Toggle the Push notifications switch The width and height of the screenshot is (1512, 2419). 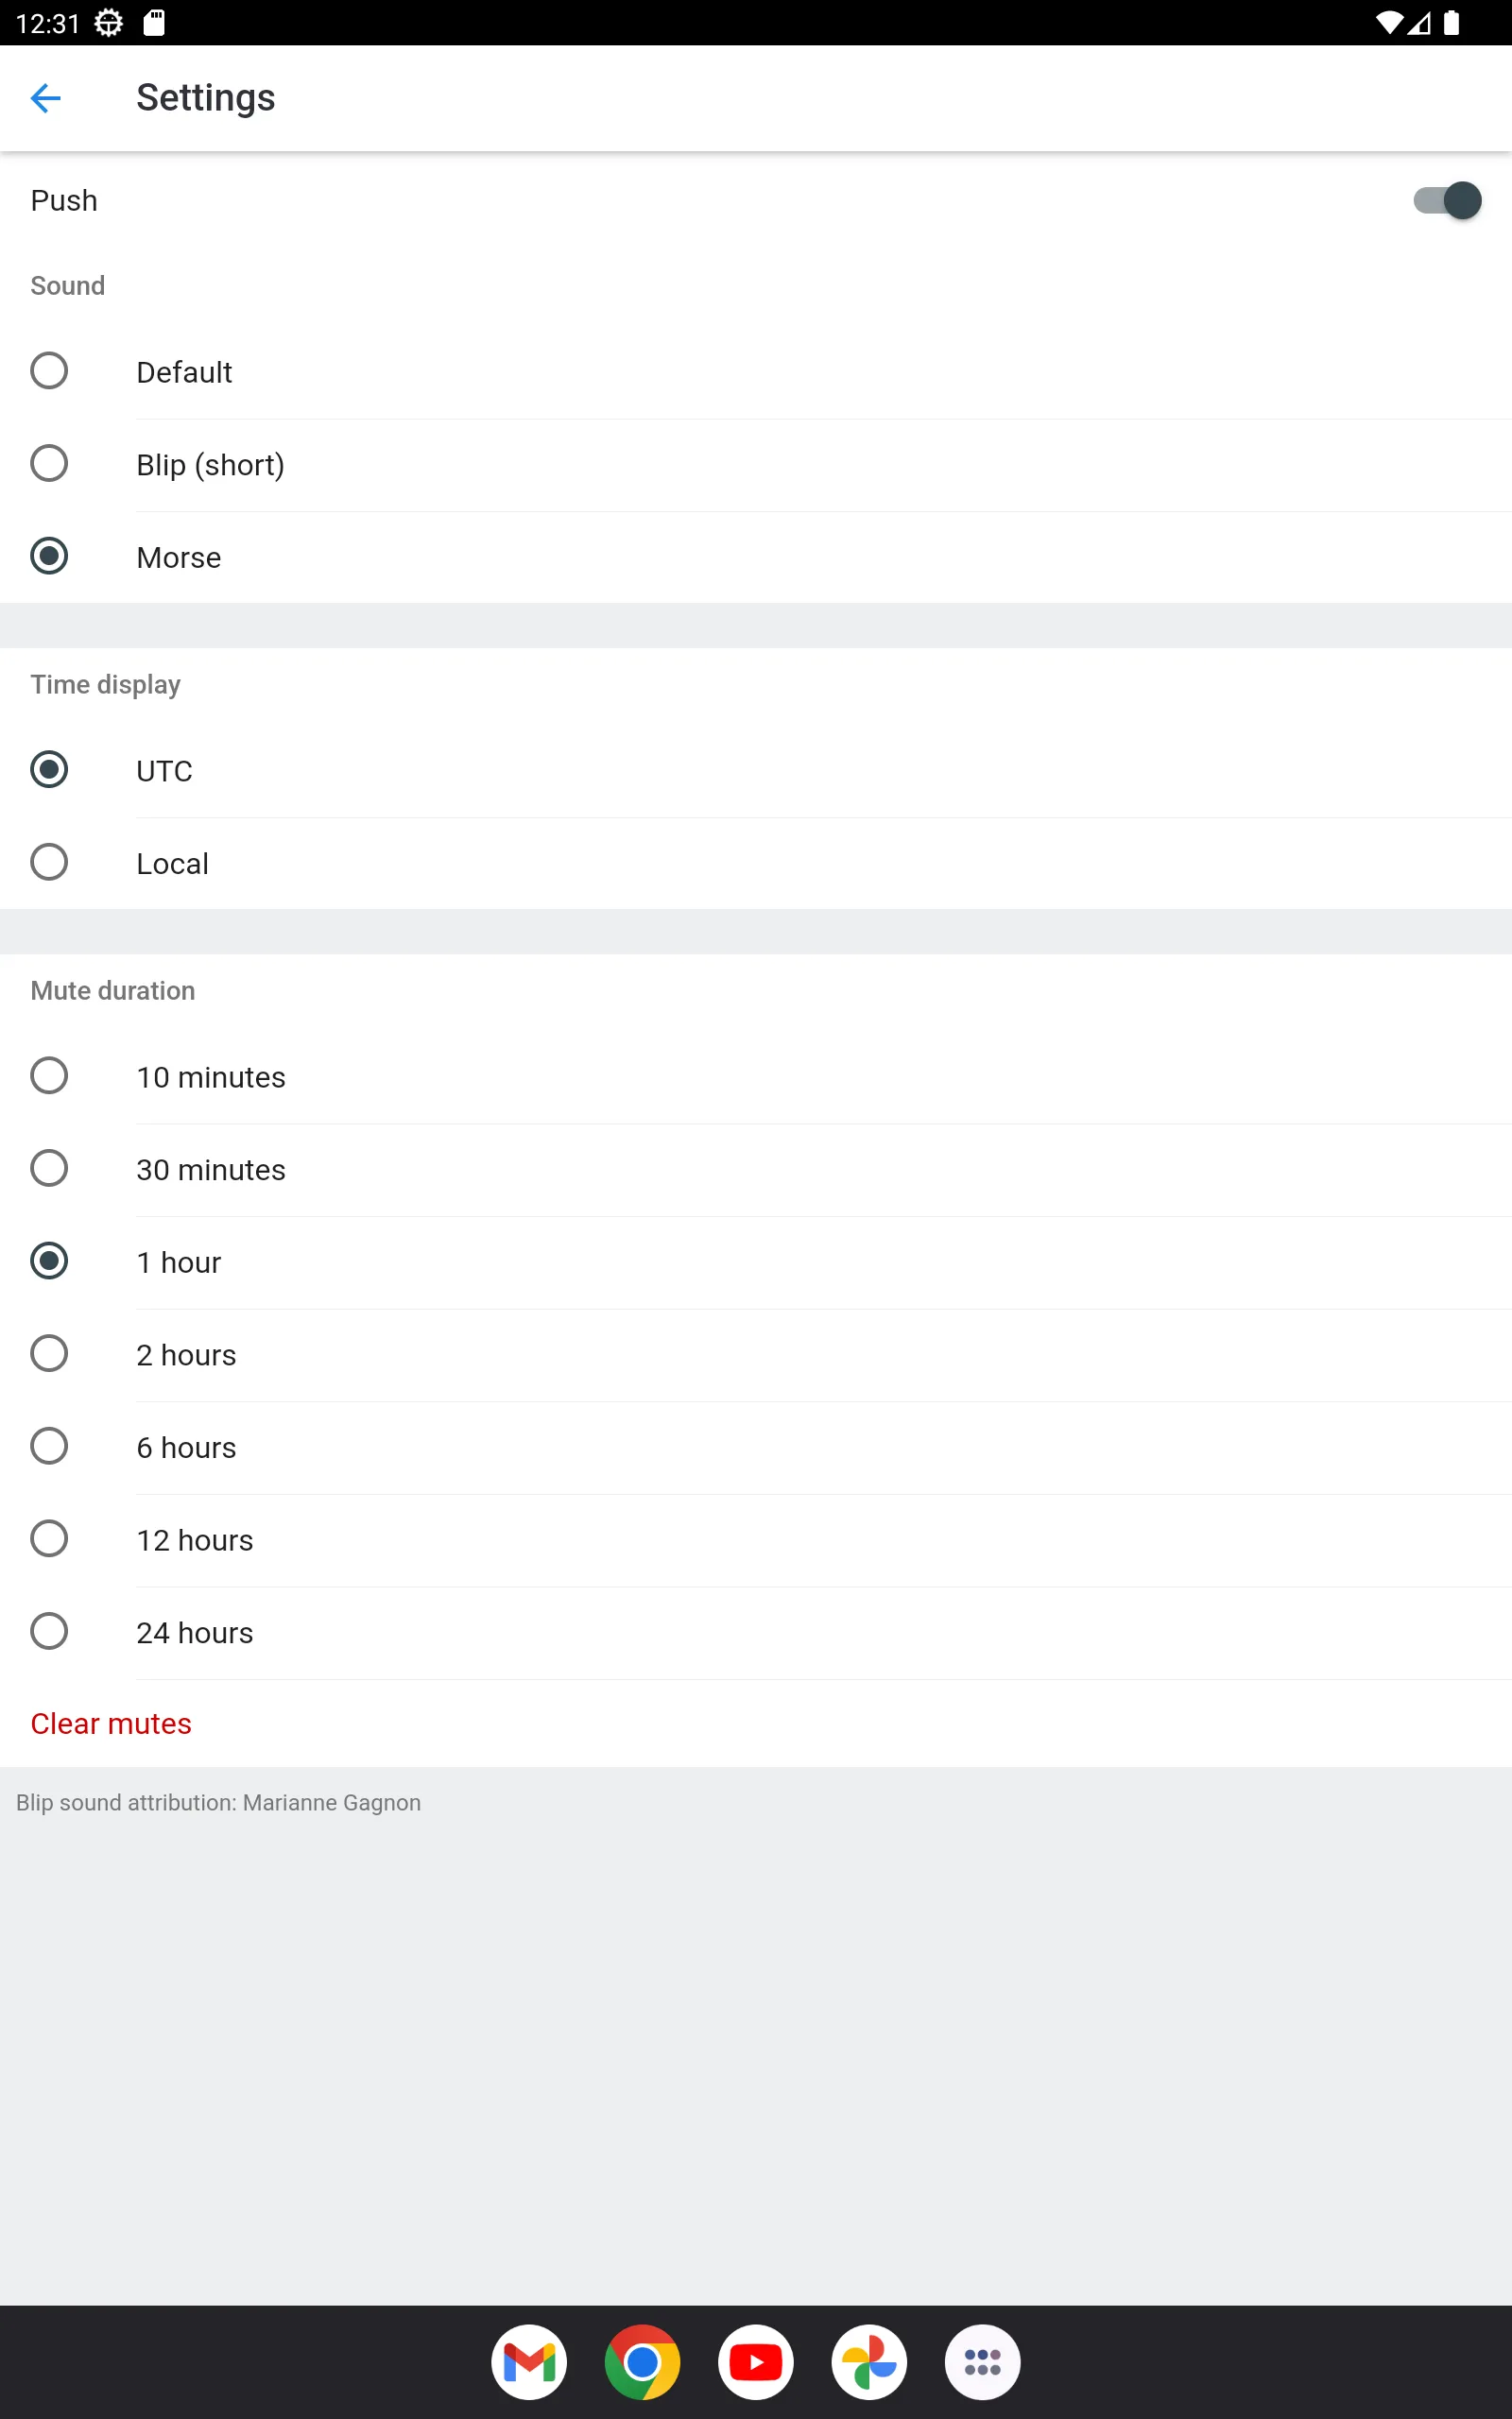[1446, 200]
